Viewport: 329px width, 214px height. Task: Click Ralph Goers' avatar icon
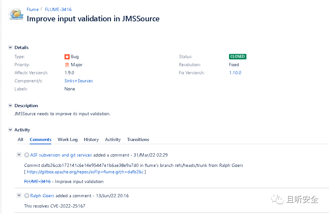[27, 196]
